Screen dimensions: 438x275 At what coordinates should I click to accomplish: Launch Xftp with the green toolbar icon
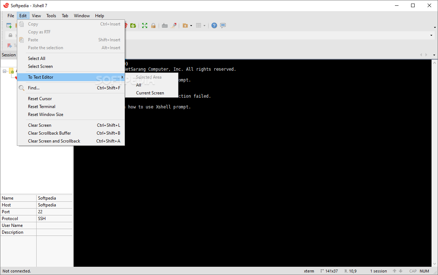coord(133,25)
